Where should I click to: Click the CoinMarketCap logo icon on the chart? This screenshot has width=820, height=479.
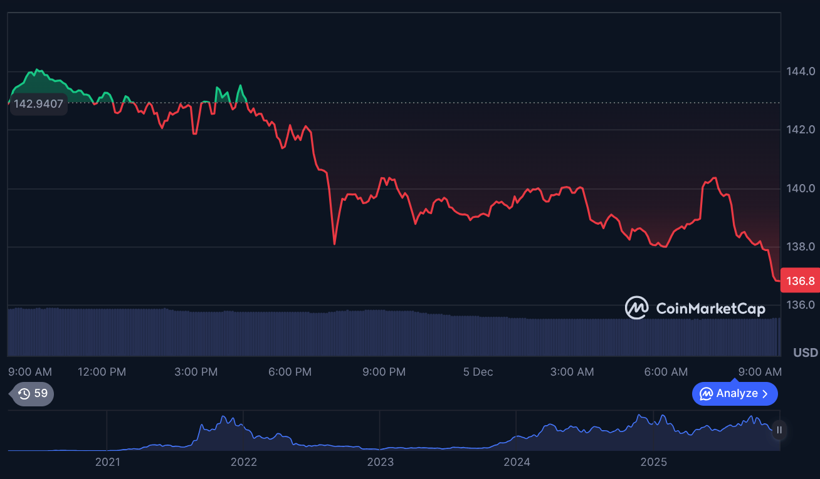(x=636, y=308)
